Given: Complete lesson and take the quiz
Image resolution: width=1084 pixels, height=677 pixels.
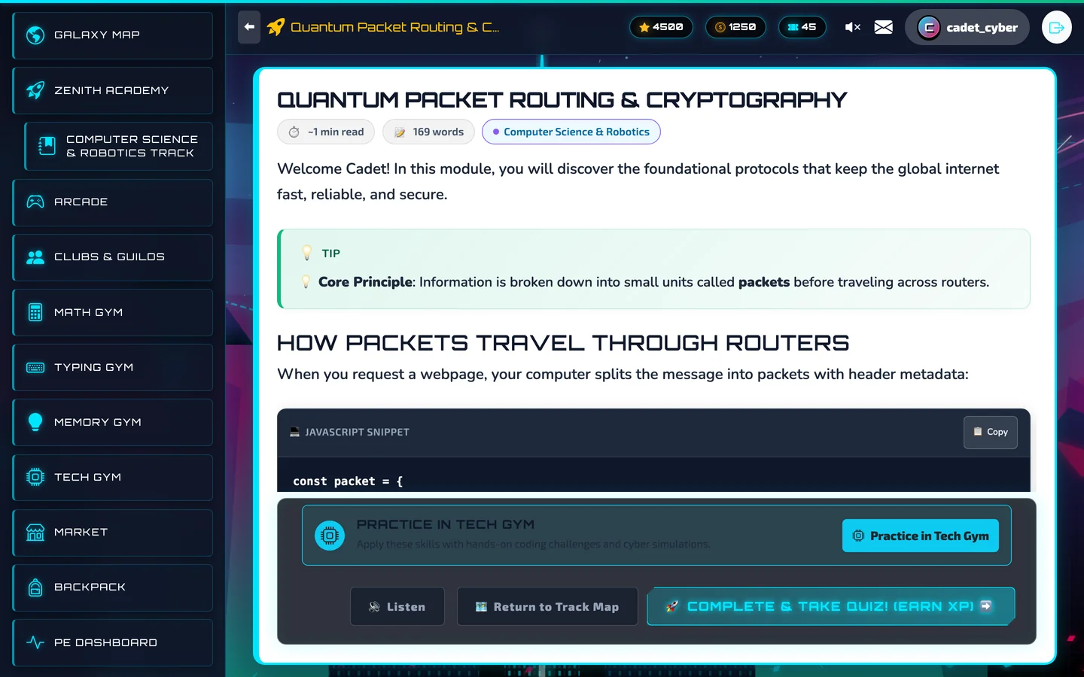Looking at the screenshot, I should pyautogui.click(x=831, y=606).
